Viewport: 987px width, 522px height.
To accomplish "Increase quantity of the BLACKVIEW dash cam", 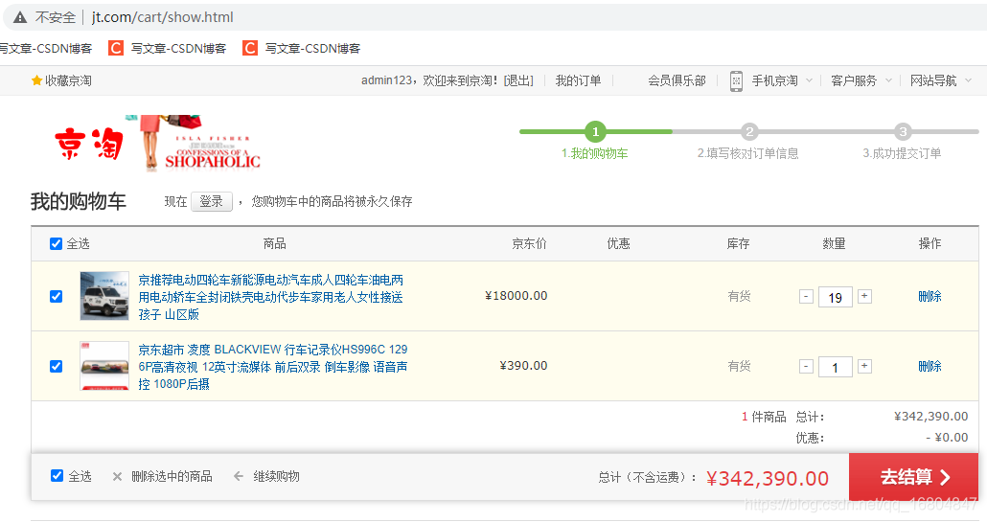I will 865,366.
